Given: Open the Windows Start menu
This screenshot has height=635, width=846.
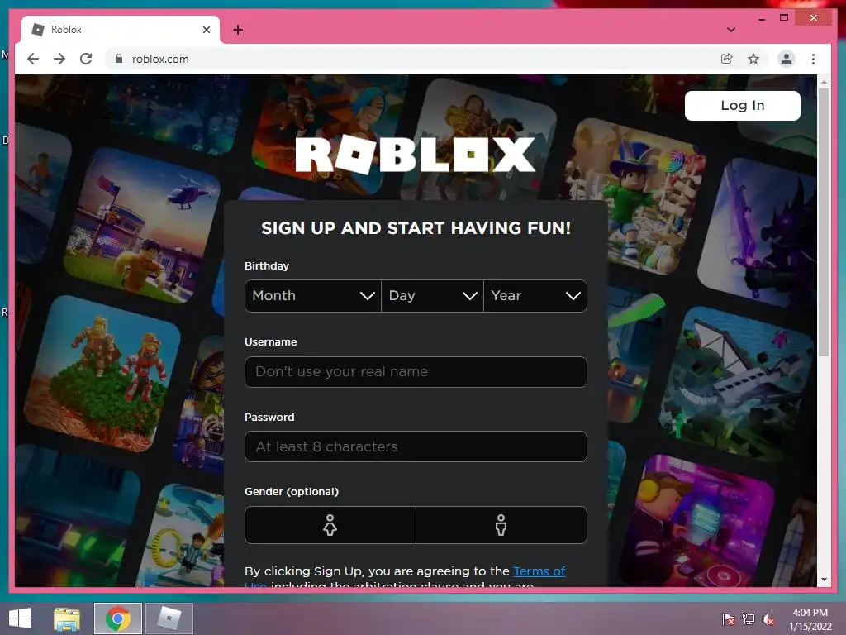Looking at the screenshot, I should coord(20,618).
